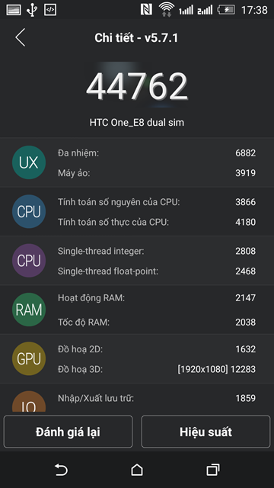Select the Đồ hoạ 3D result row

[157, 369]
